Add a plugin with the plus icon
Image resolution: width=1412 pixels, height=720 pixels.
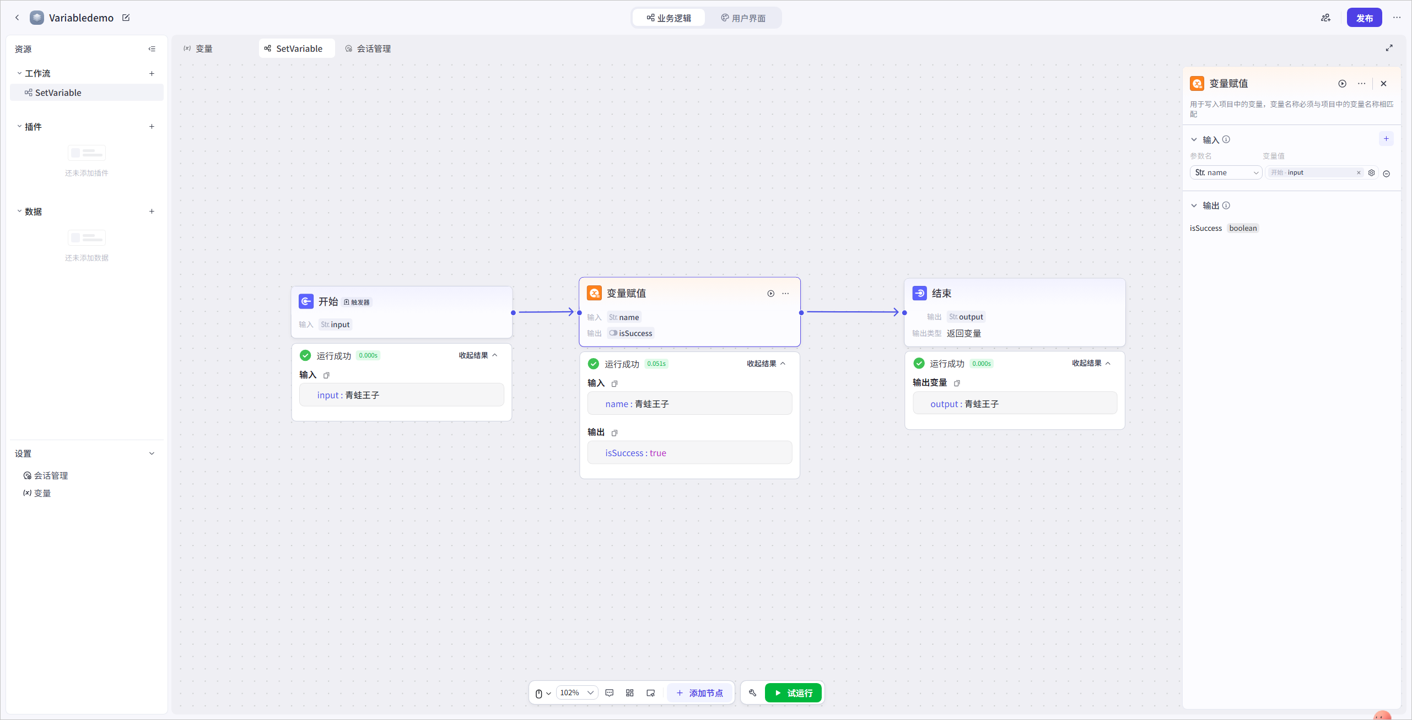pos(152,127)
